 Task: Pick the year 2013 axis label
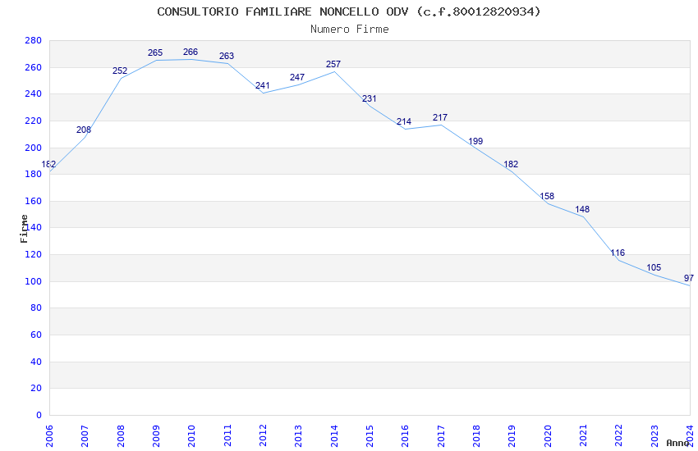(x=299, y=435)
